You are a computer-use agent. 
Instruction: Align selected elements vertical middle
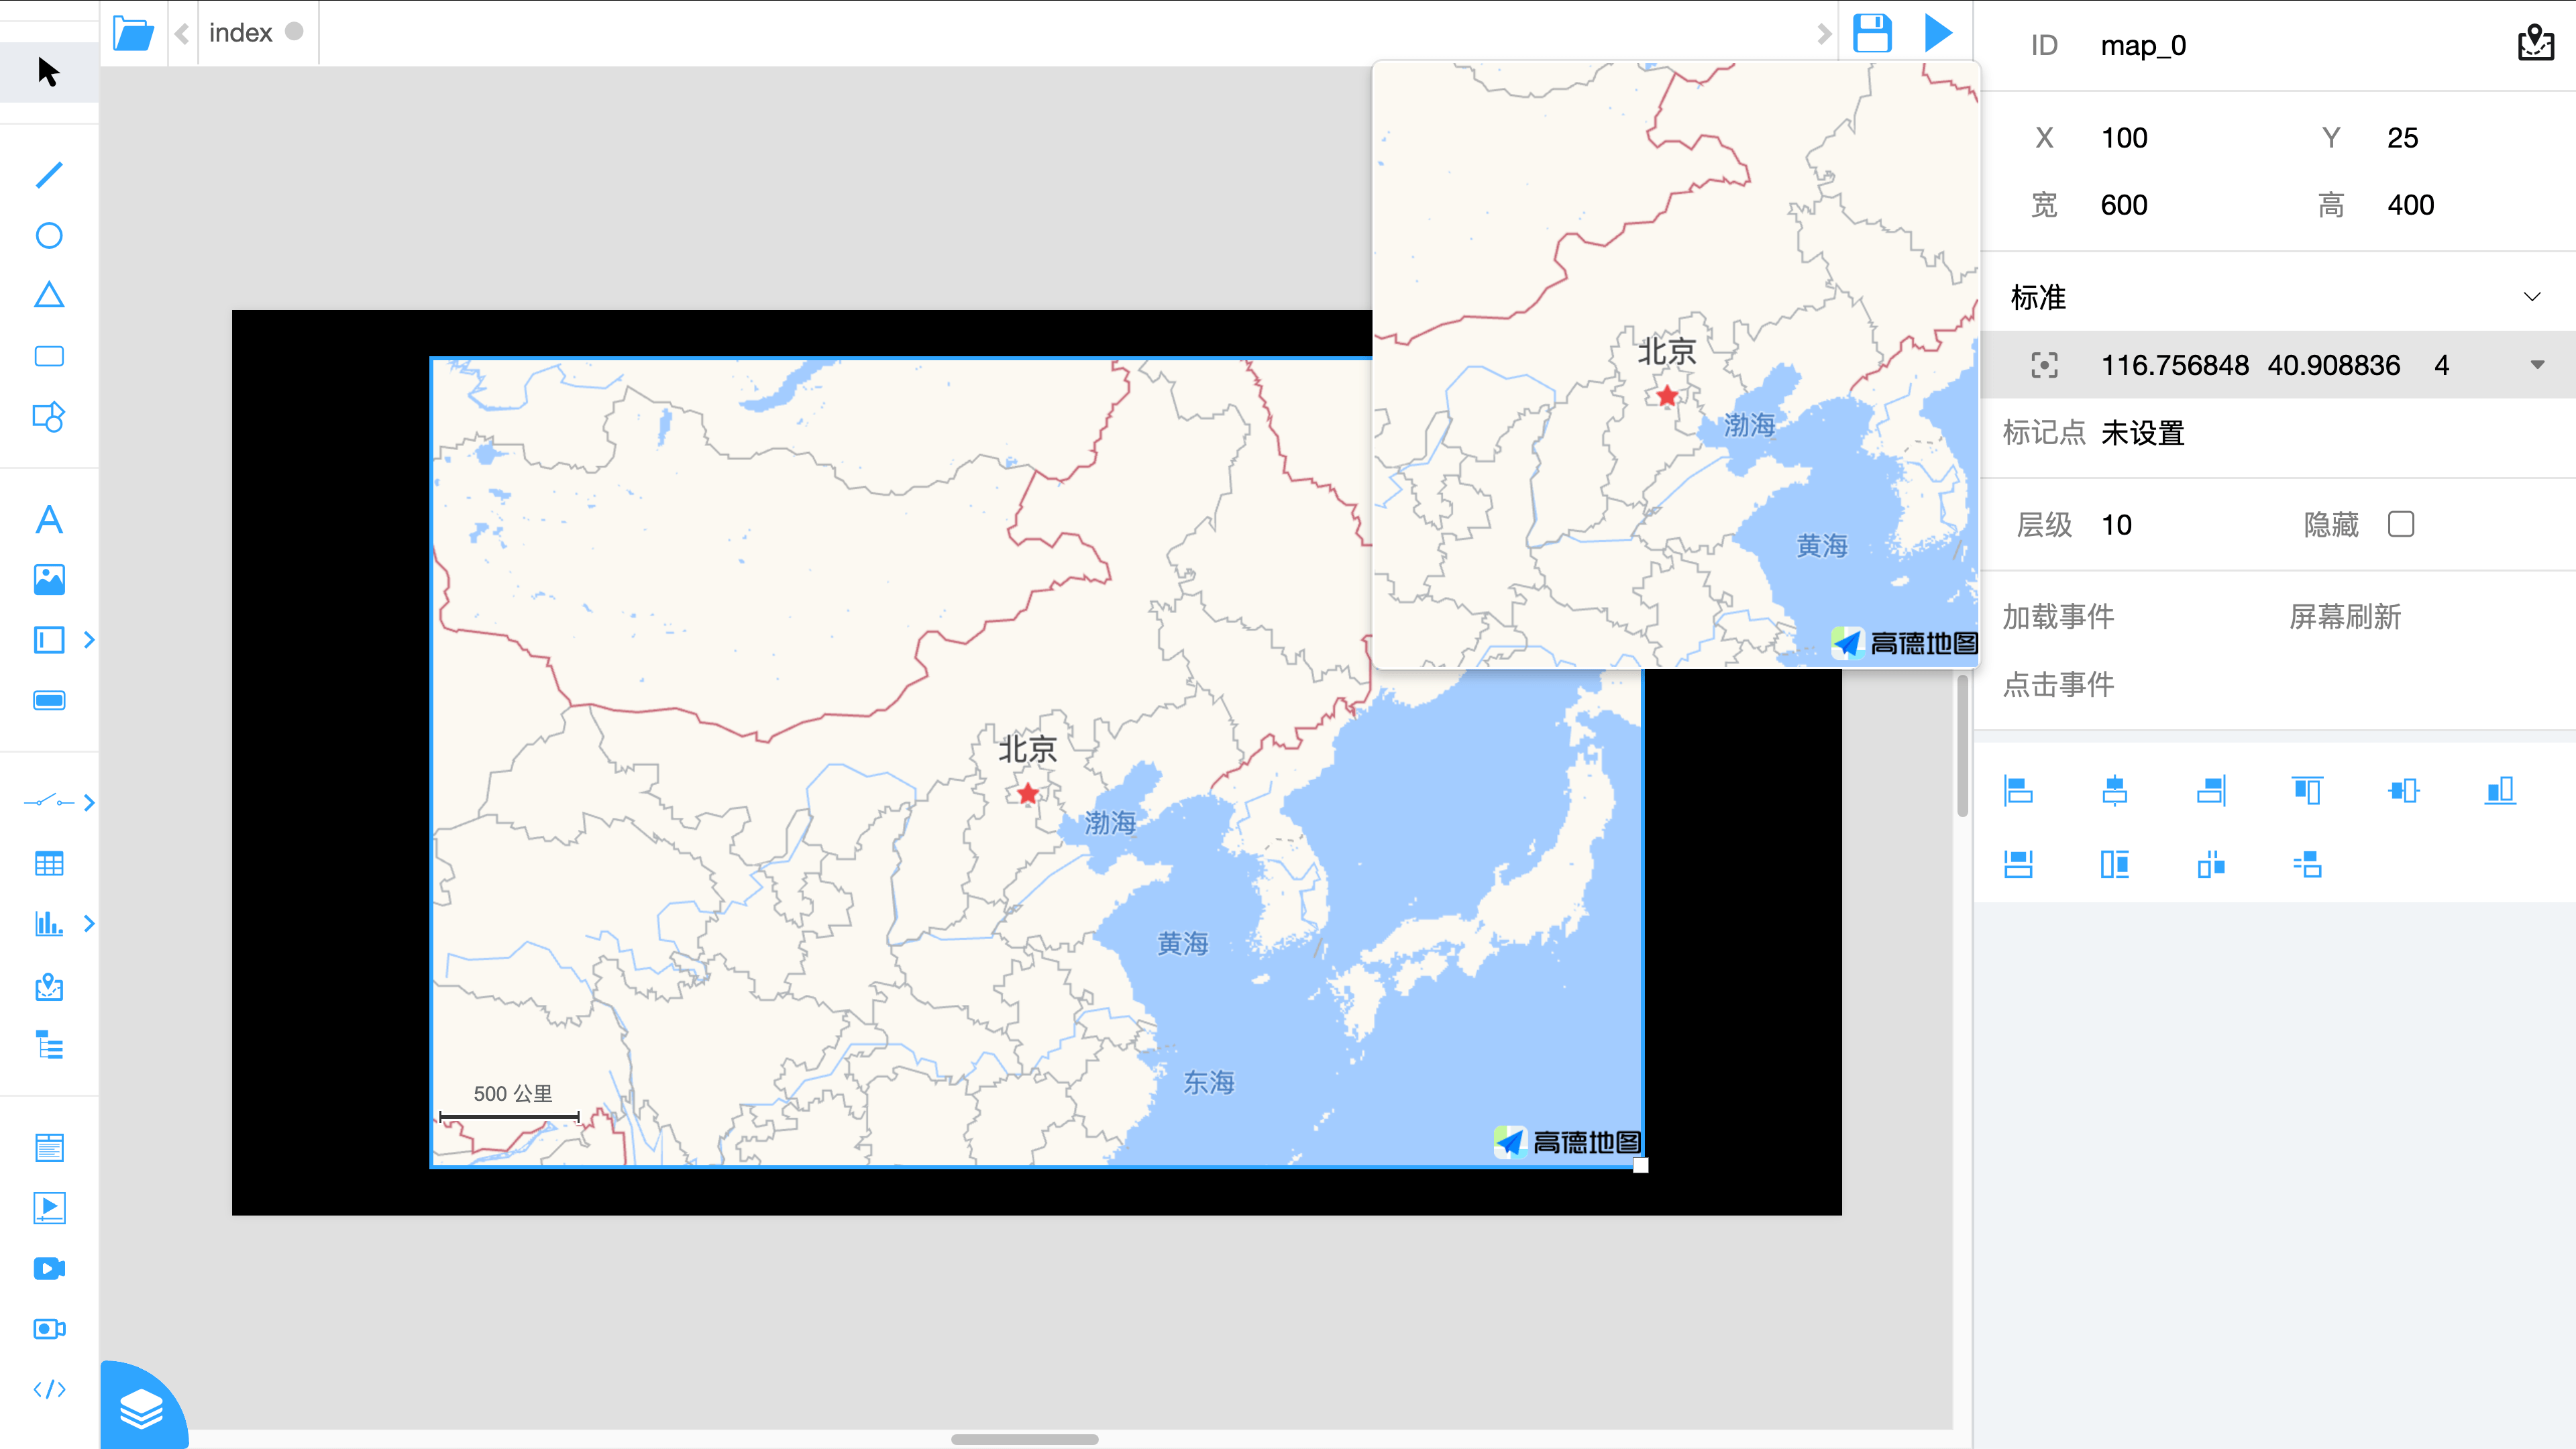point(2403,791)
